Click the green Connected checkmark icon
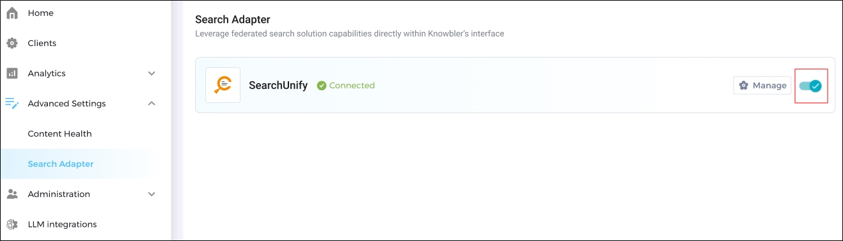Viewport: 843px width, 241px height. click(322, 86)
